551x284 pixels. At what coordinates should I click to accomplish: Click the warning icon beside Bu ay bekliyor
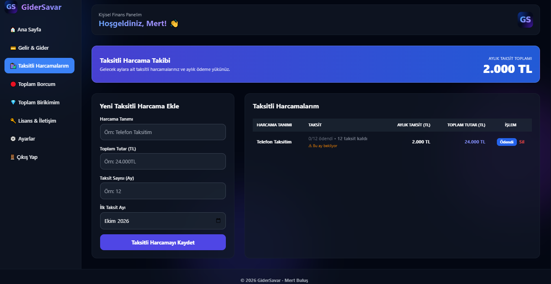click(x=310, y=146)
